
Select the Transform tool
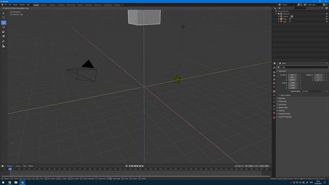(x=4, y=36)
